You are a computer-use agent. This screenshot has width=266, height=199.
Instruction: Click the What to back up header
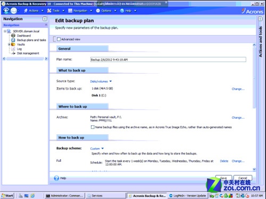tap(82, 71)
